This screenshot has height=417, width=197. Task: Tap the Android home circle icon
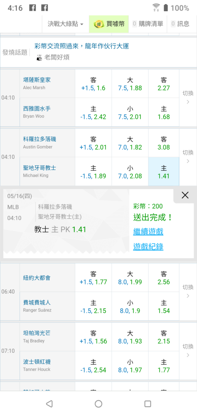pyautogui.click(x=98, y=404)
